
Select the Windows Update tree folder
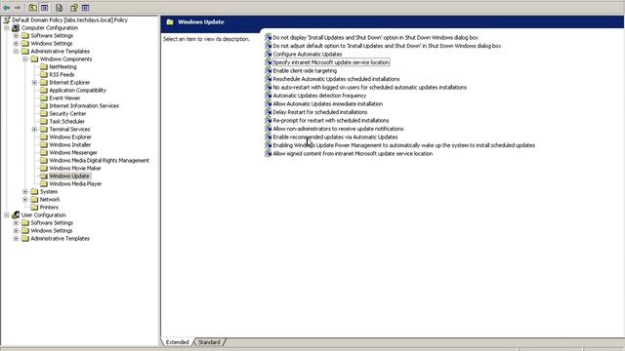(x=69, y=175)
